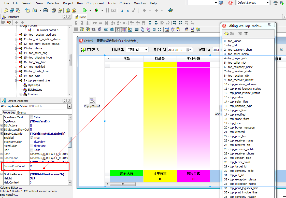
Task: Toggle the Flat property checkbox
Action: pyautogui.click(x=32, y=150)
